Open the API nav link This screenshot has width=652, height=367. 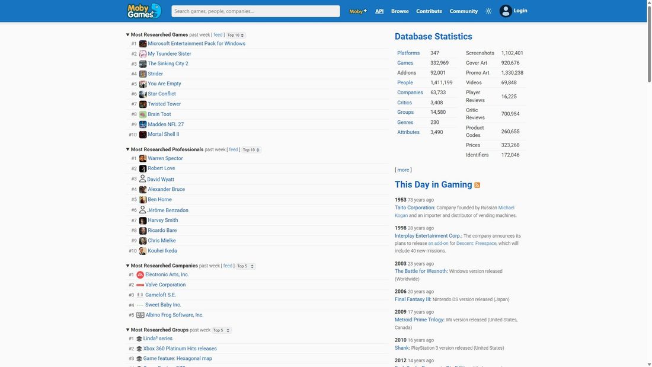[x=379, y=11]
